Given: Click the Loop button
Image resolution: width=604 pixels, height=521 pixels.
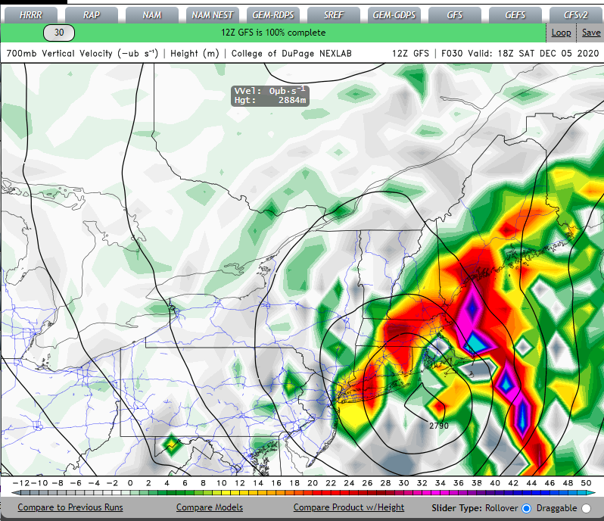Looking at the screenshot, I should coord(562,33).
